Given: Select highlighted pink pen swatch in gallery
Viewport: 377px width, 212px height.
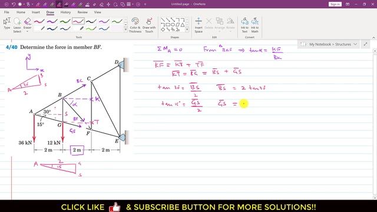Looking at the screenshot, I should [x=78, y=21].
